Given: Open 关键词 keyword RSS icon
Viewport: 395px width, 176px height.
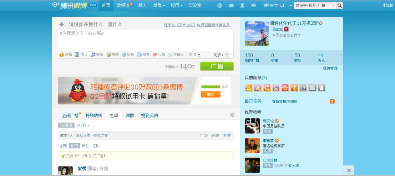Looking at the screenshot, I should [x=176, y=55].
